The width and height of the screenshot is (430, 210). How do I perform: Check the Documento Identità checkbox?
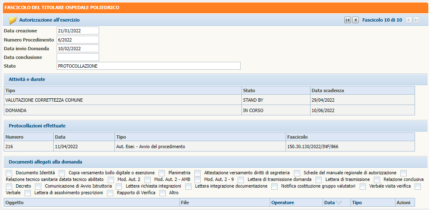pos(9,173)
